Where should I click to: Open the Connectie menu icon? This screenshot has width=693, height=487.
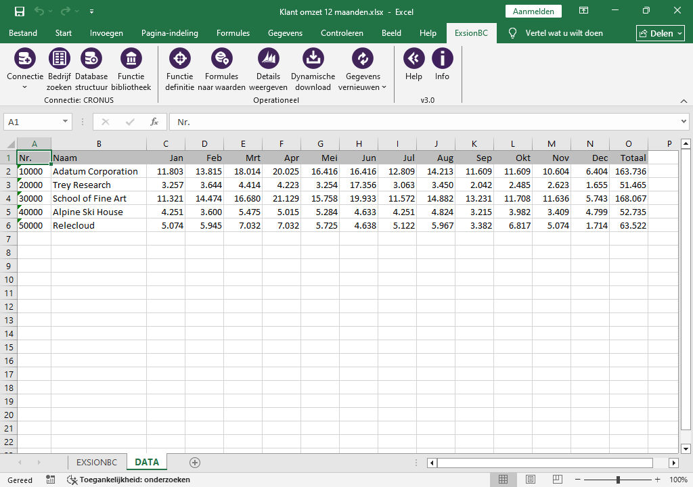25,58
